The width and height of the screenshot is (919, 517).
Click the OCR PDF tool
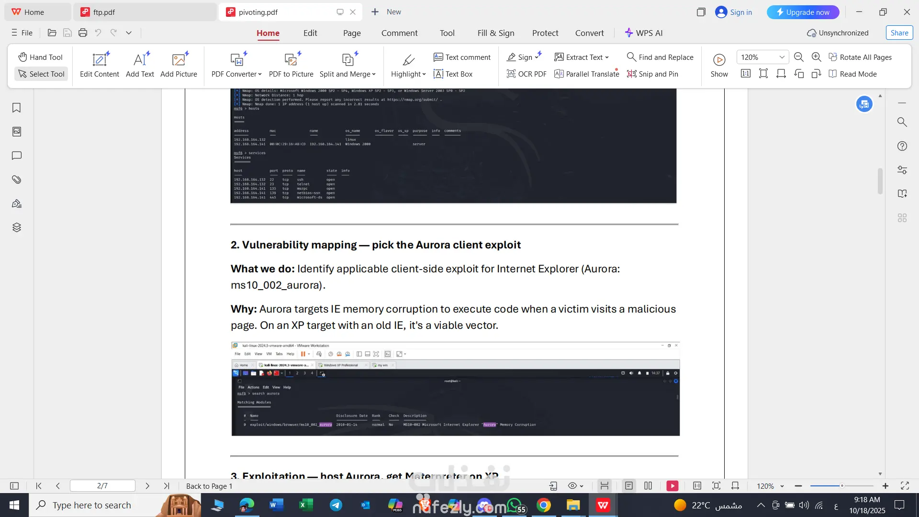click(x=527, y=74)
